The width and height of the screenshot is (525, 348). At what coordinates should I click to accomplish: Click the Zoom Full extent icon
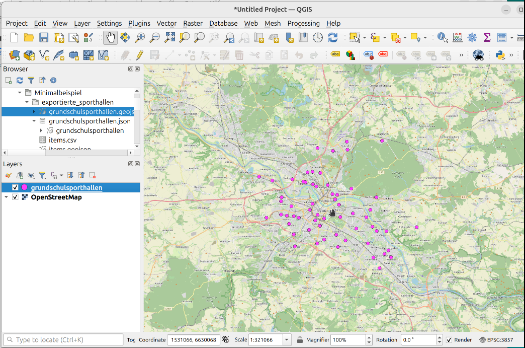coord(170,37)
